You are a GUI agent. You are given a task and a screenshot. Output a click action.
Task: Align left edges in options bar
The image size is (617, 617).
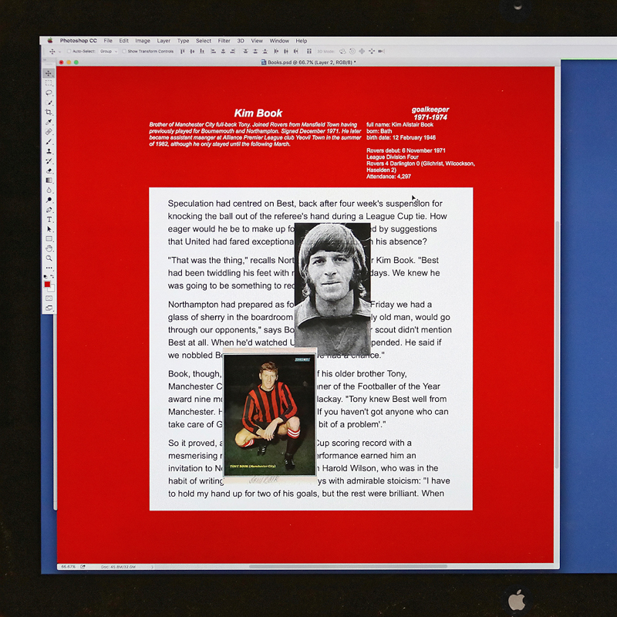point(213,51)
